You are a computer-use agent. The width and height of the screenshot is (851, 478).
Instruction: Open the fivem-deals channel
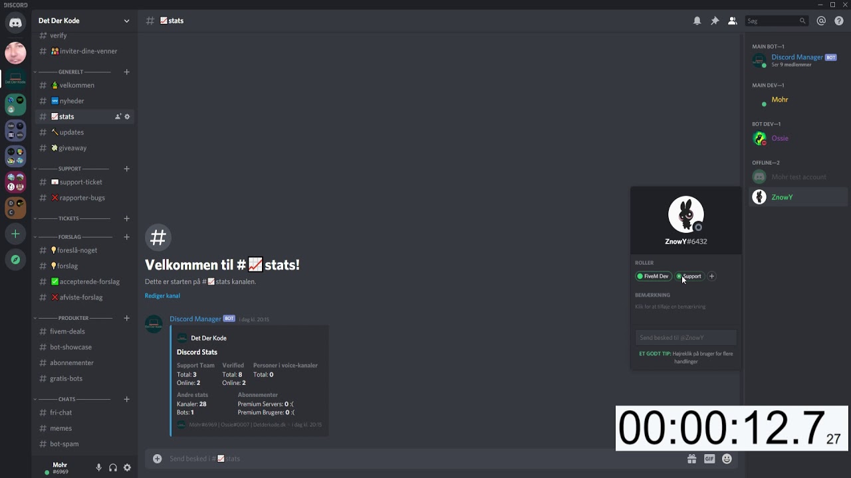pos(85,331)
